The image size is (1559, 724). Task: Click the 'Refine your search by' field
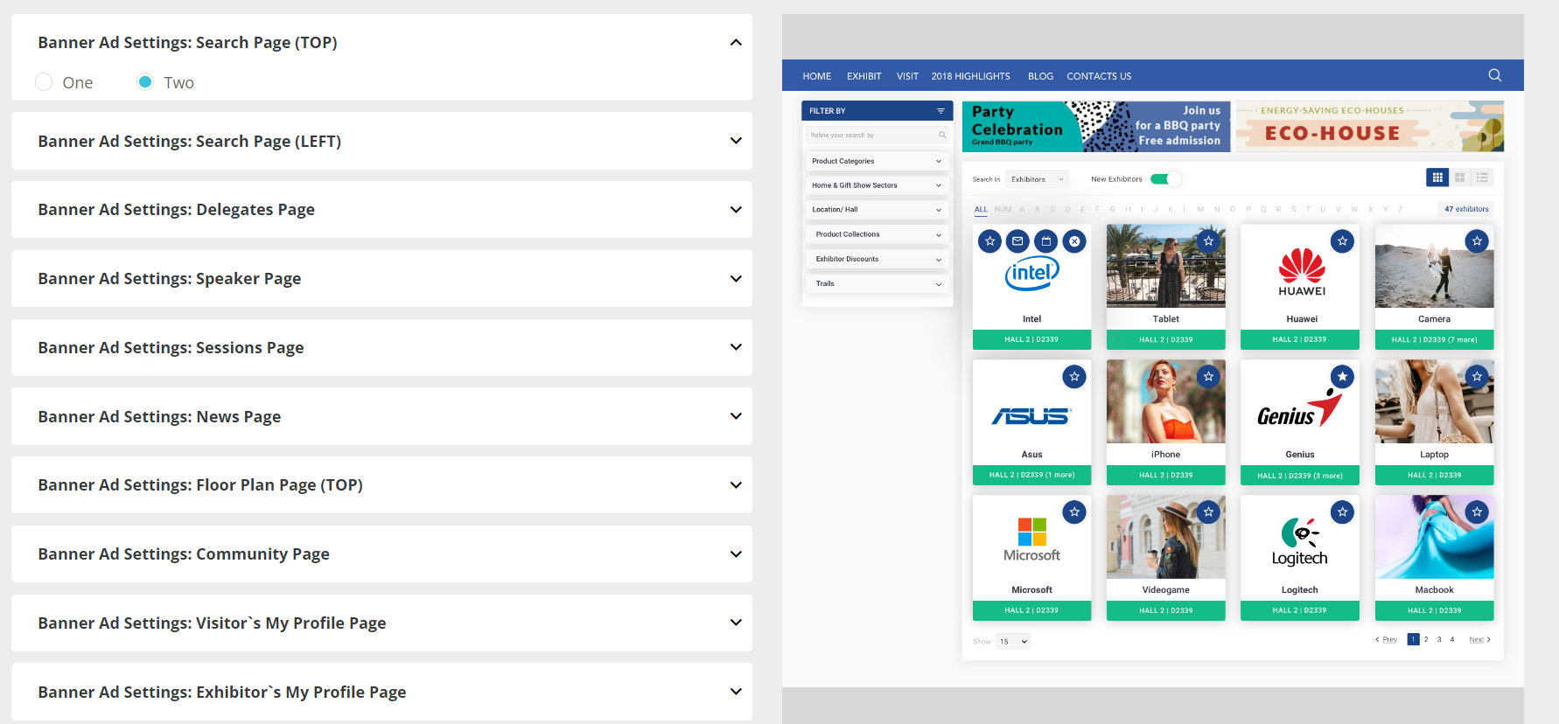877,136
